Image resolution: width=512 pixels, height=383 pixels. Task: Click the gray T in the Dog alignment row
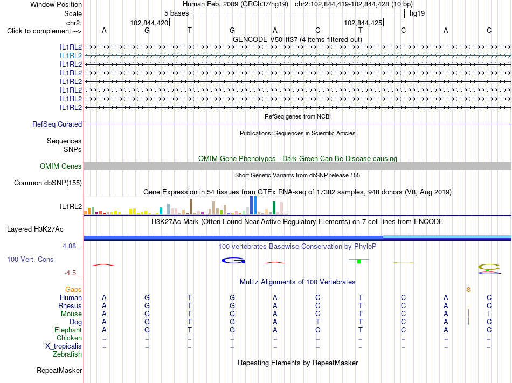pos(318,322)
